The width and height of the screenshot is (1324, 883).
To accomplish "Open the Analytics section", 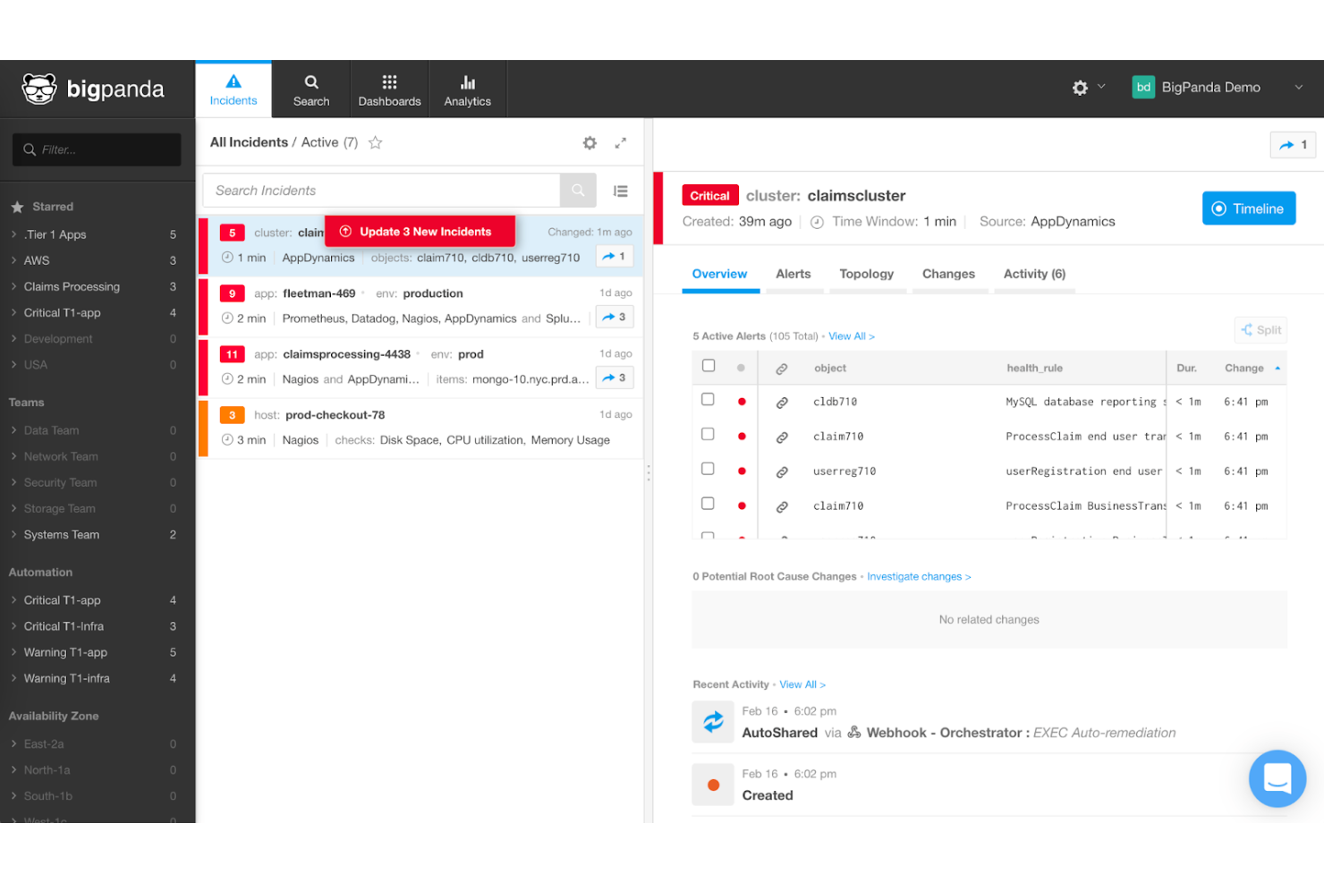I will (467, 89).
